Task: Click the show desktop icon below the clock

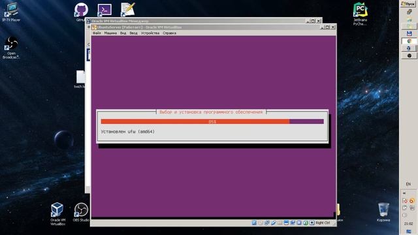Action: tap(409, 232)
